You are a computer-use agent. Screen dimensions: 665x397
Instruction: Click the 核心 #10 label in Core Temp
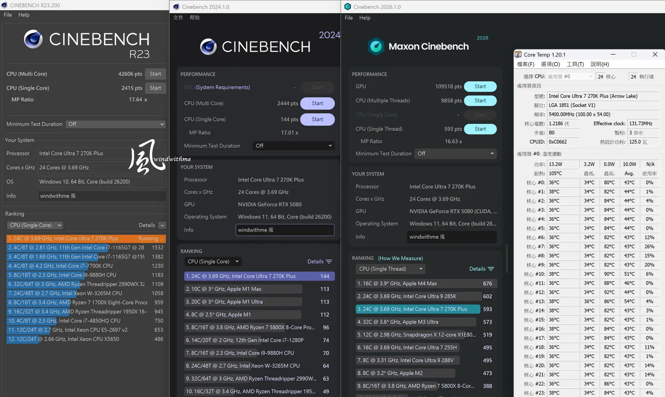click(x=534, y=274)
